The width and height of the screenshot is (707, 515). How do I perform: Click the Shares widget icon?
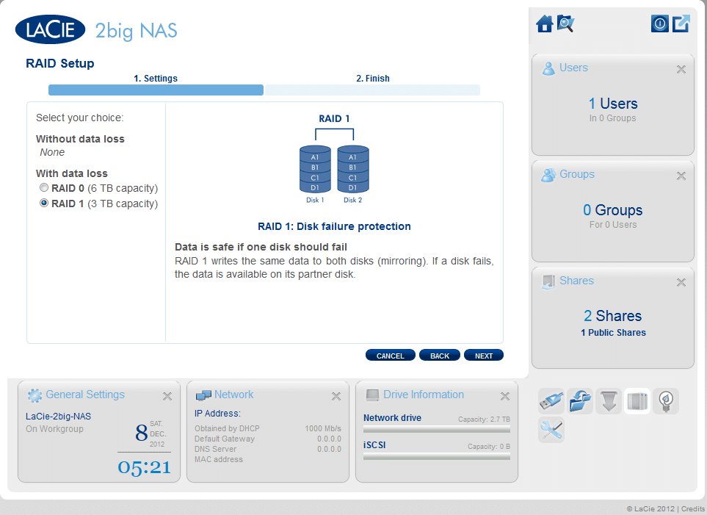548,281
